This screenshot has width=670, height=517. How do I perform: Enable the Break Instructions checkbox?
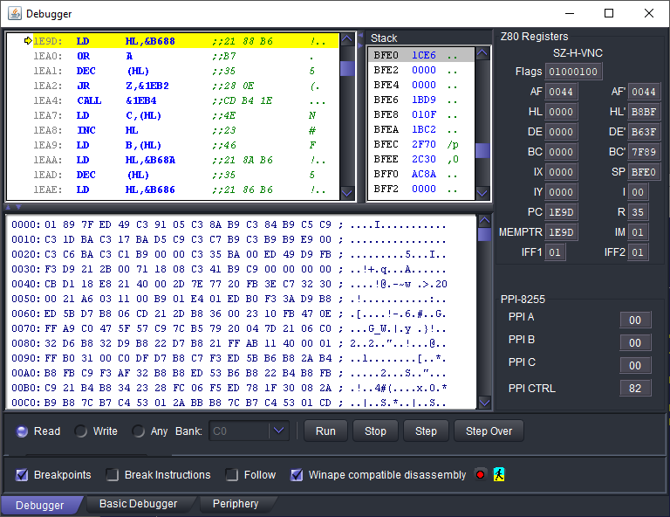[112, 475]
